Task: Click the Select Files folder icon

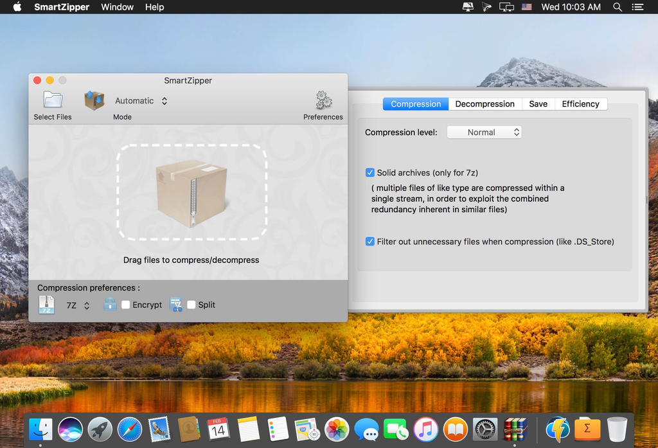Action: click(53, 100)
